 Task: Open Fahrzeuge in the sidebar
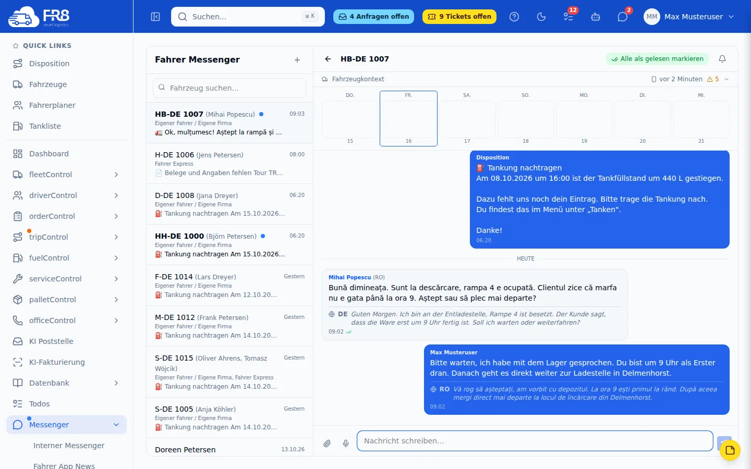click(66, 84)
